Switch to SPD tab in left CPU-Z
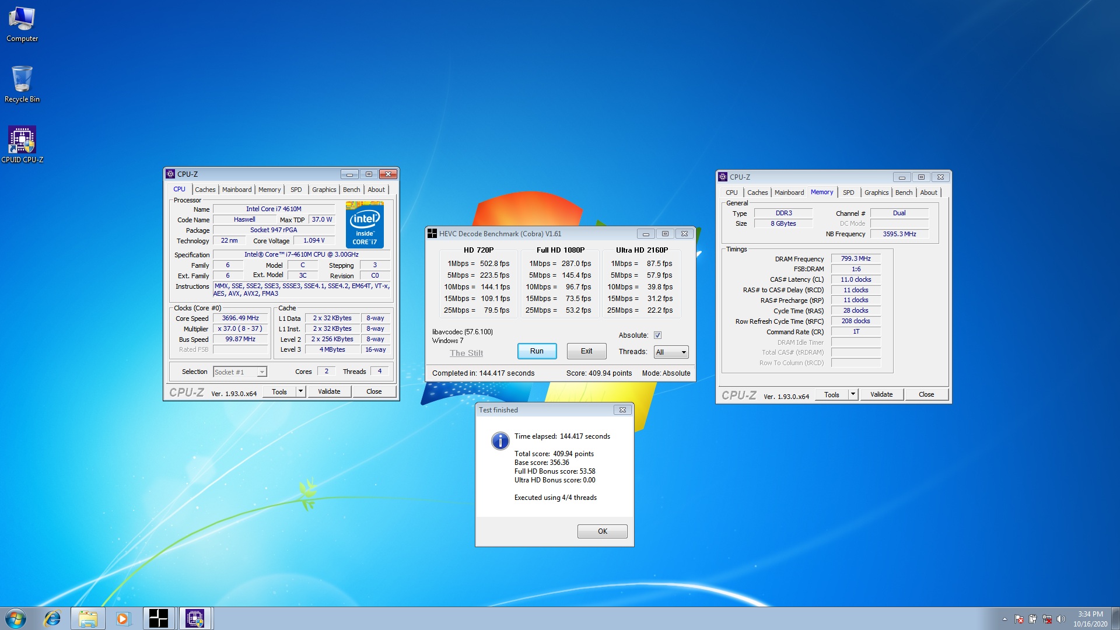The image size is (1120, 630). tap(296, 190)
